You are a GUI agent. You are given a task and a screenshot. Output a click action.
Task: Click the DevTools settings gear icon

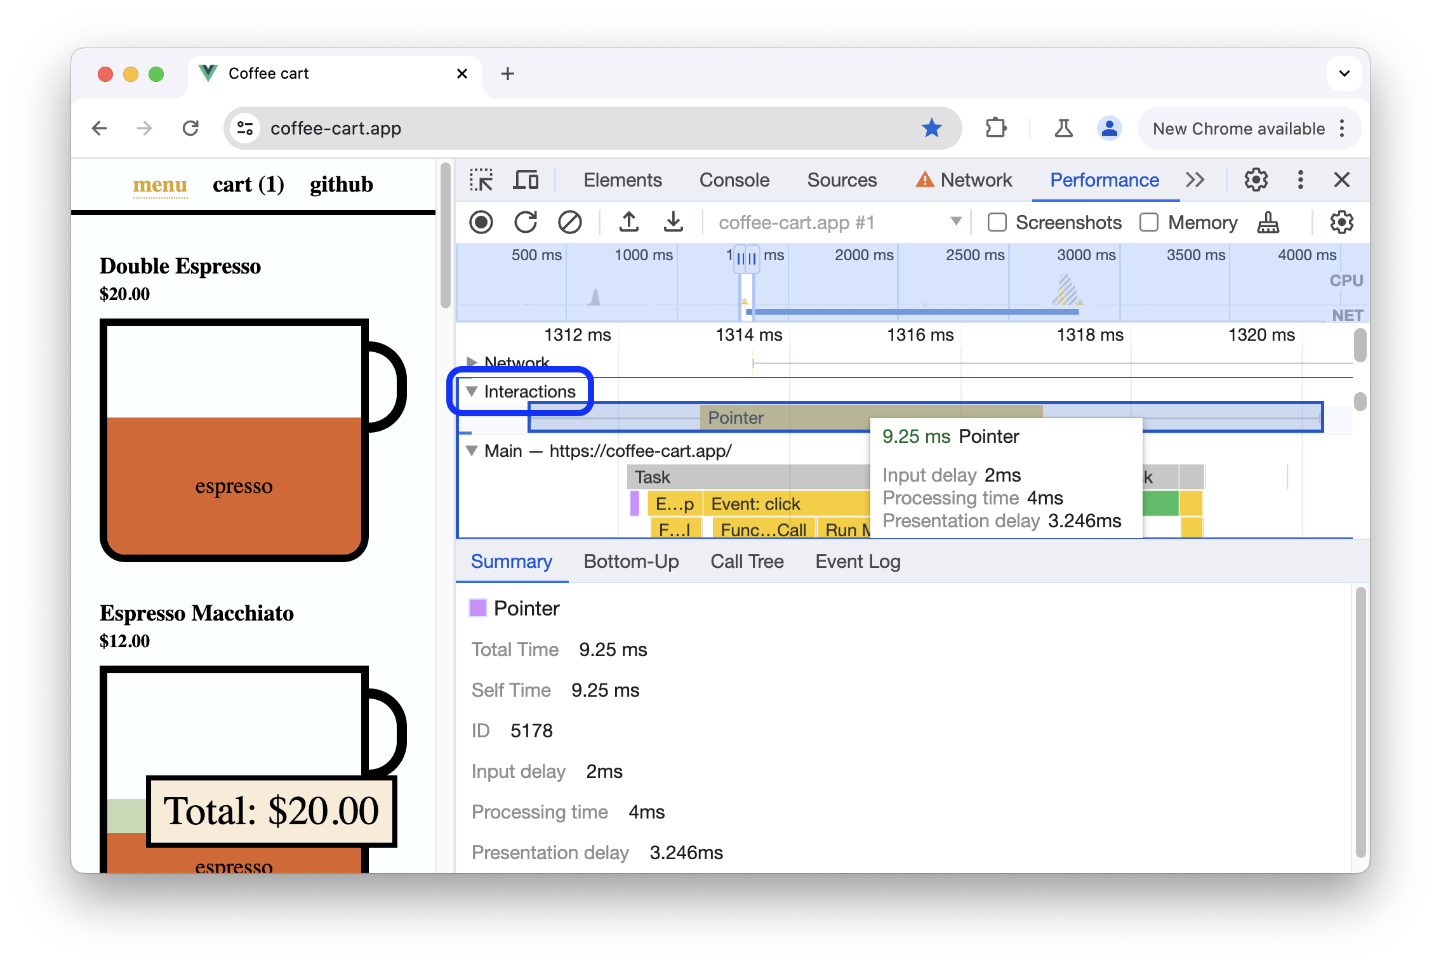pos(1256,179)
